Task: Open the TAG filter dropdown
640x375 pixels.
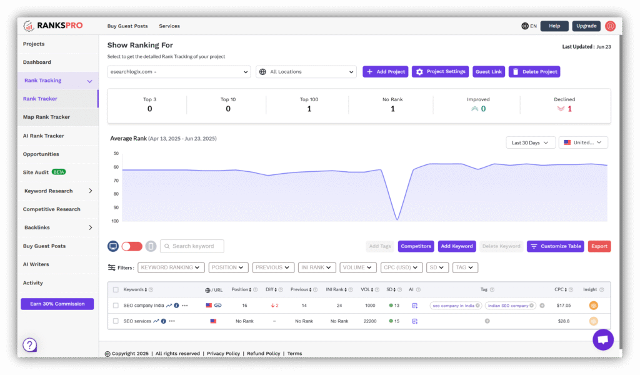Action: 465,267
